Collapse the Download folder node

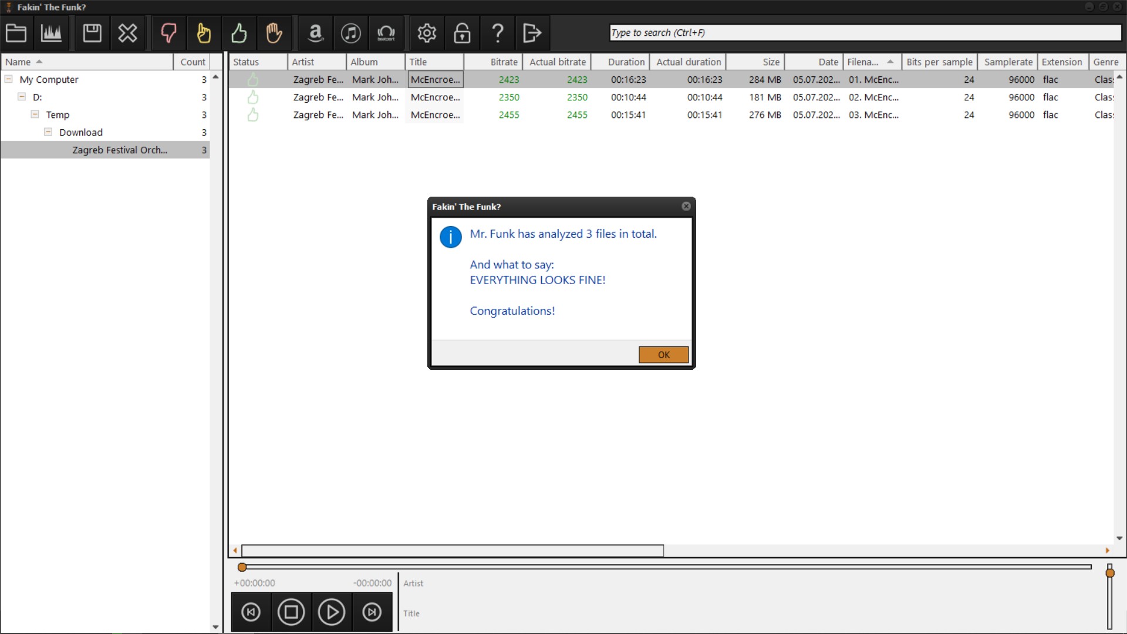point(48,132)
